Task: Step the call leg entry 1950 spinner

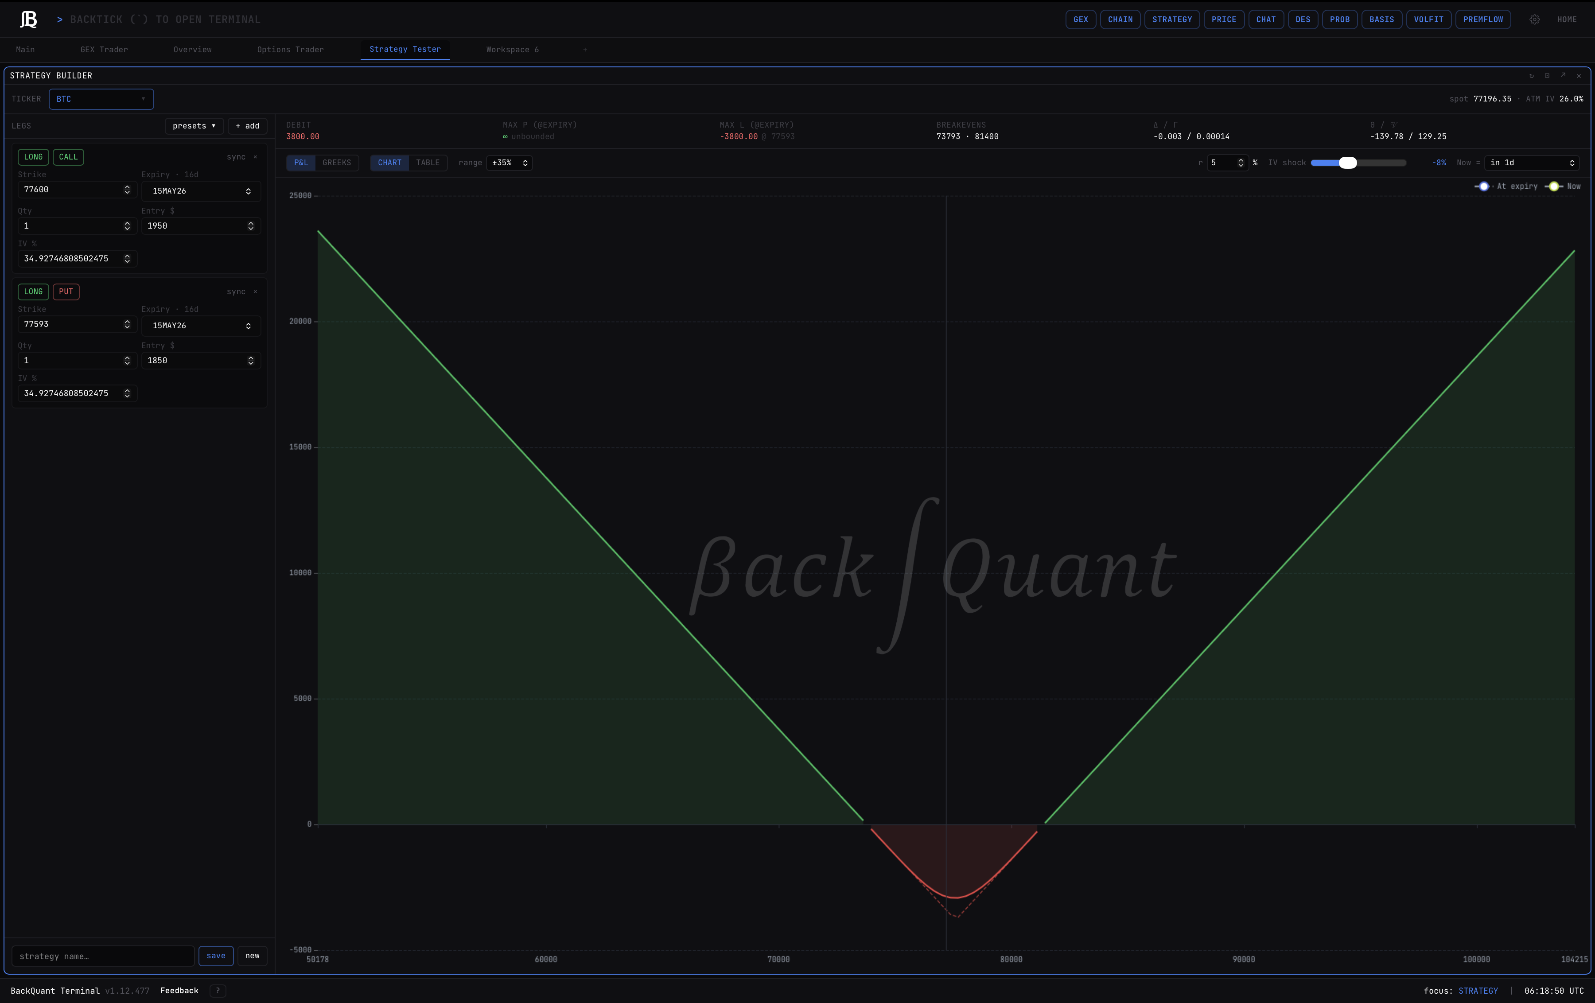Action: [x=251, y=226]
